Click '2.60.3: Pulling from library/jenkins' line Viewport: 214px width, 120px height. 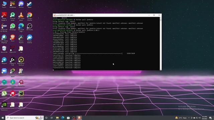pos(69,32)
